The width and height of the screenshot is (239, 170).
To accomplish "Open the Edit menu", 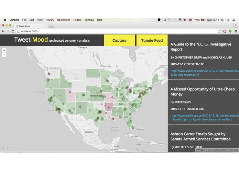I will pyautogui.click(x=32, y=20).
